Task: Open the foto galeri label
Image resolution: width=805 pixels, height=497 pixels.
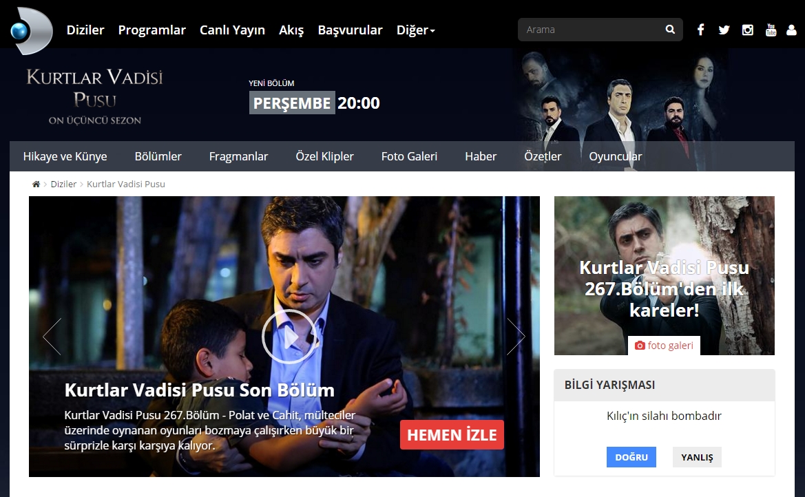Action: click(664, 346)
